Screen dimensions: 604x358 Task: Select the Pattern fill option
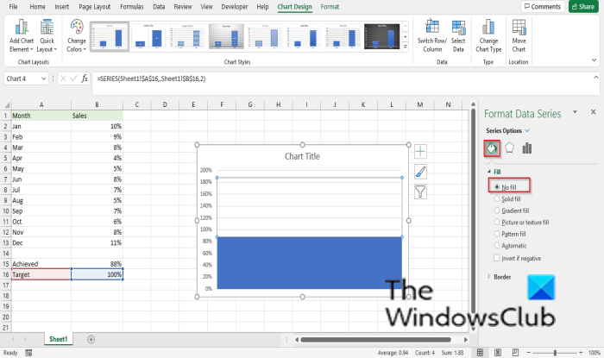click(x=510, y=234)
